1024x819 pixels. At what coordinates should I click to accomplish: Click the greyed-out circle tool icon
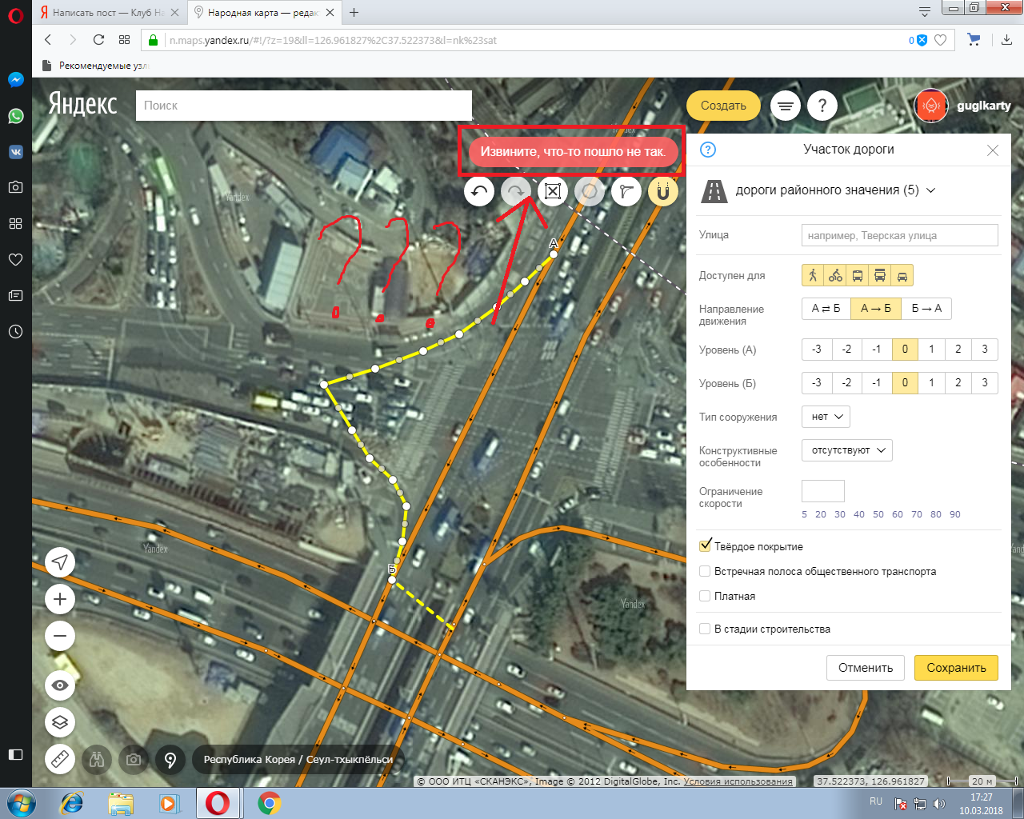pyautogui.click(x=590, y=191)
